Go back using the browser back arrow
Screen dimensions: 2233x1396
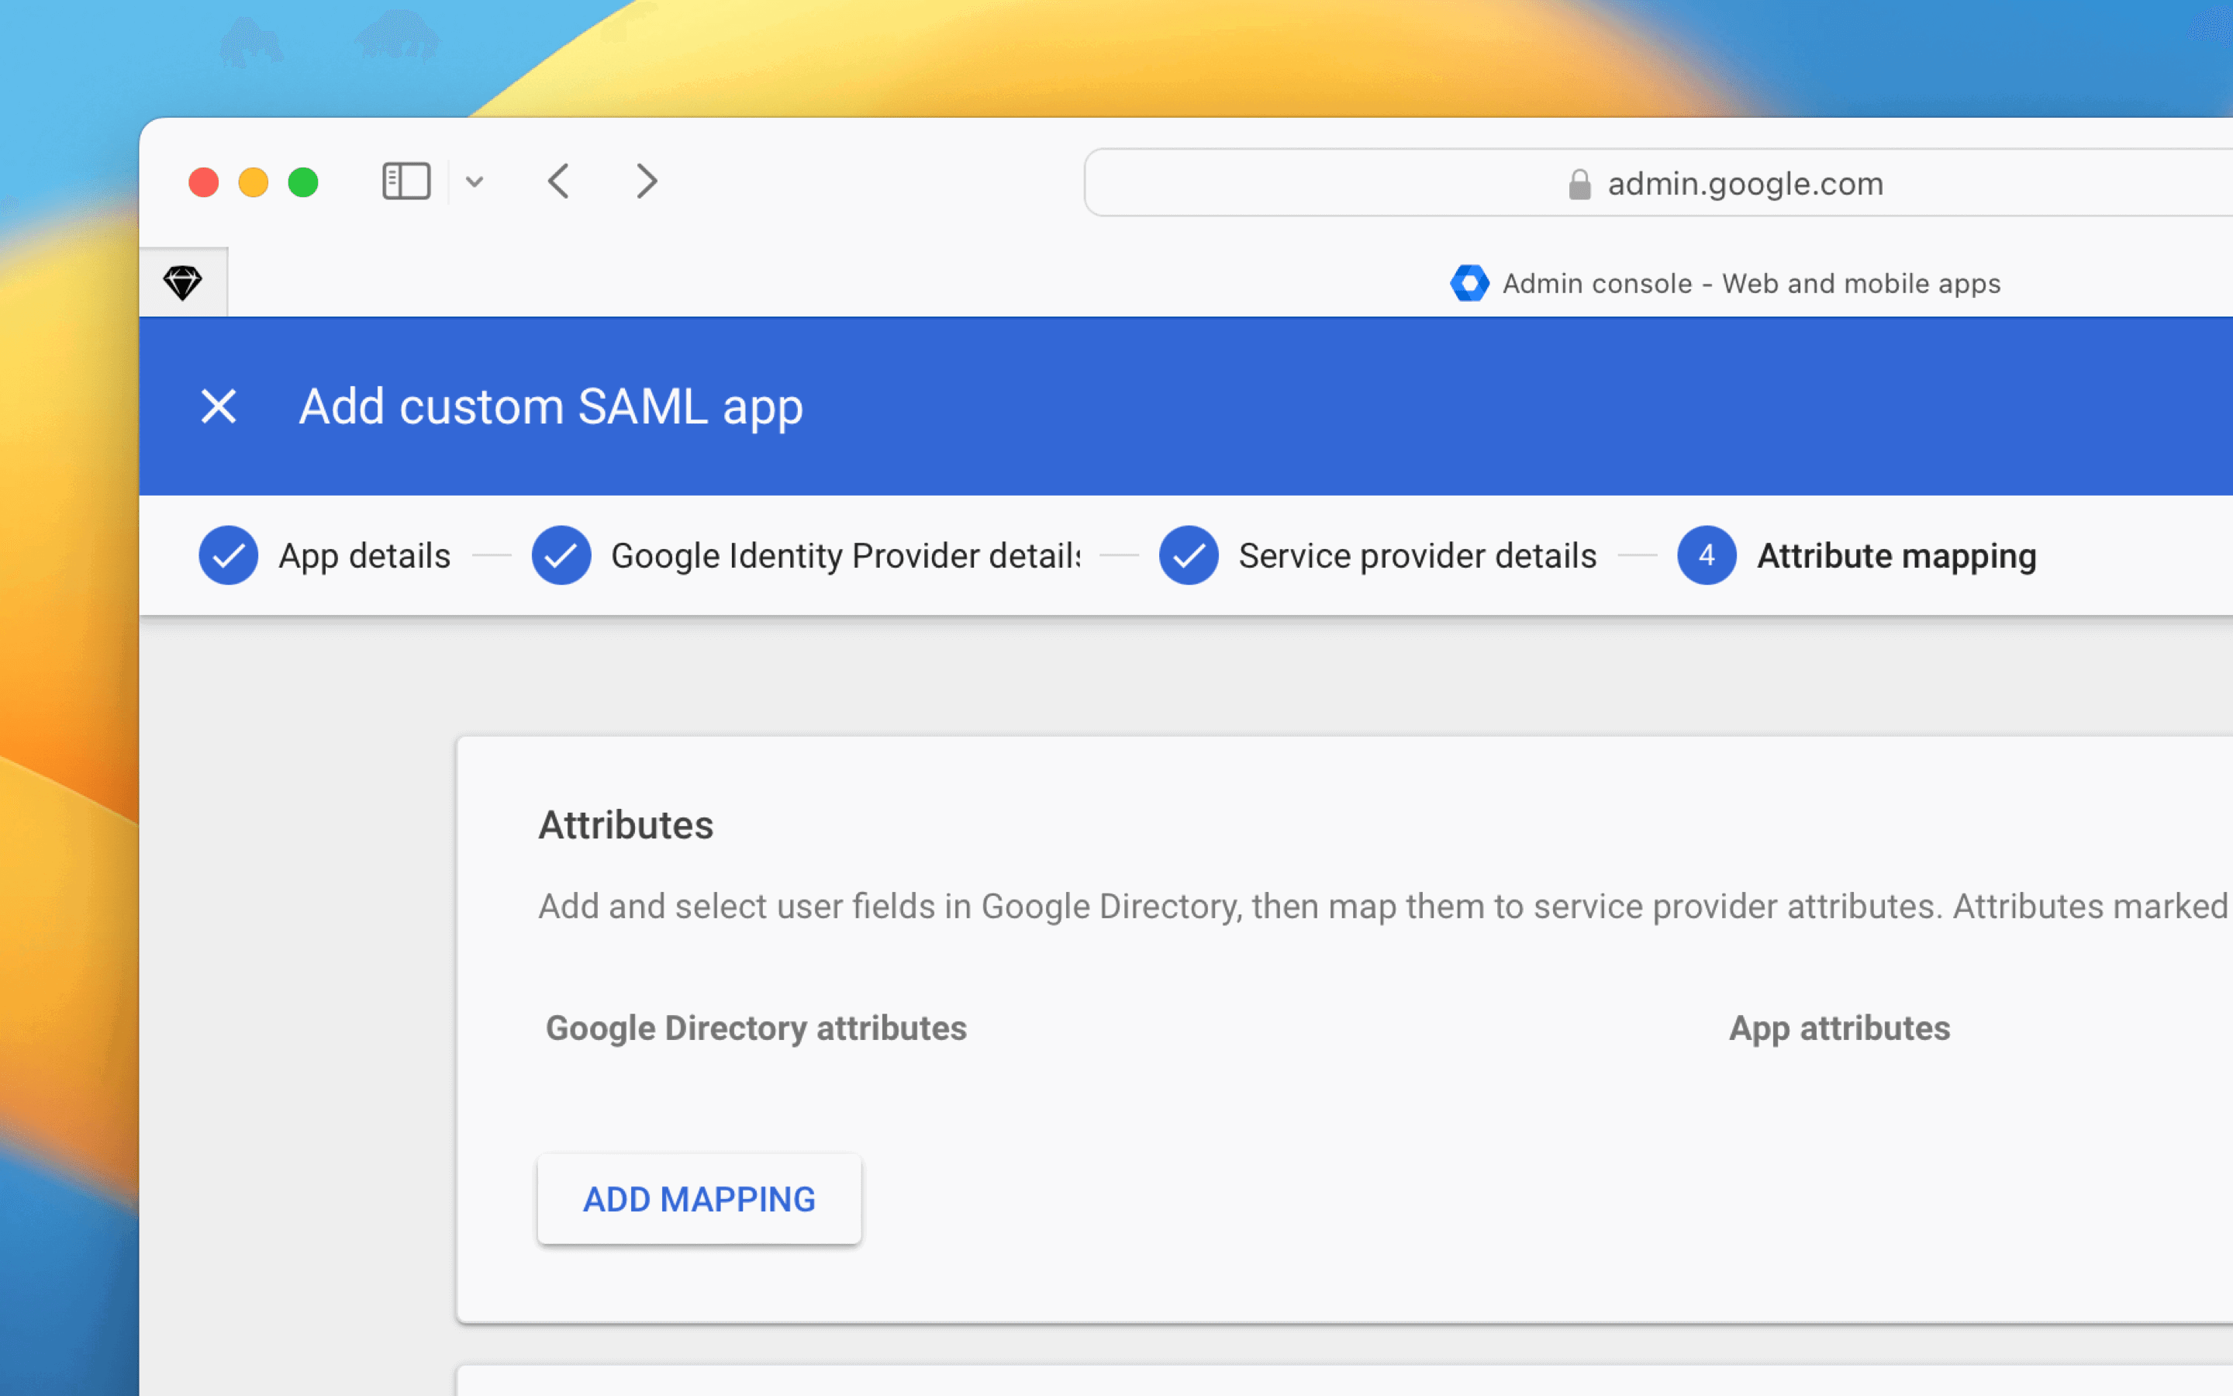pyautogui.click(x=558, y=181)
